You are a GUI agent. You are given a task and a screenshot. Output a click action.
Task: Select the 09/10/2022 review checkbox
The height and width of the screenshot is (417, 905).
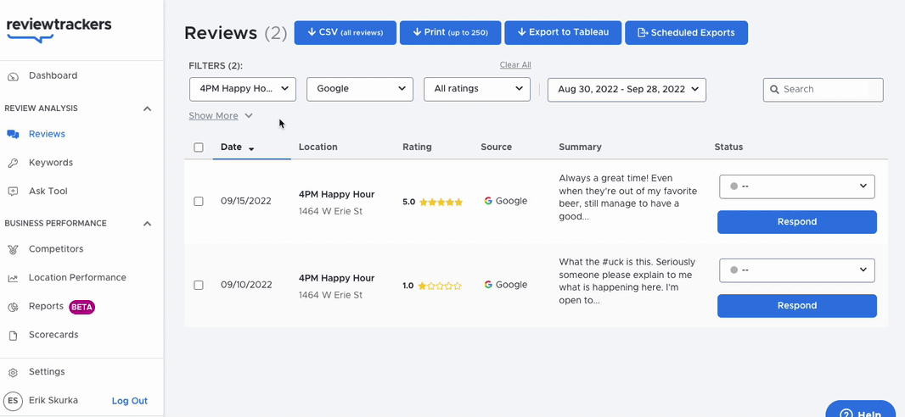[x=199, y=285]
